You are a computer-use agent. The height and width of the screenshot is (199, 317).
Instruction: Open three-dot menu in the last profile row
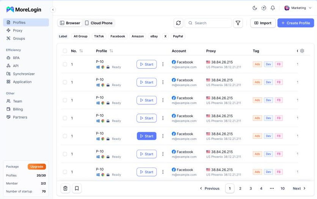[x=163, y=172]
